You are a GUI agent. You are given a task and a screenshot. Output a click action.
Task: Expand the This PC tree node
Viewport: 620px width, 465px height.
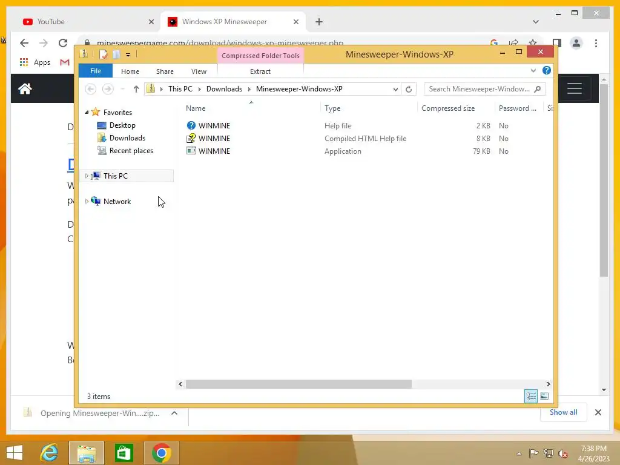[x=87, y=176]
